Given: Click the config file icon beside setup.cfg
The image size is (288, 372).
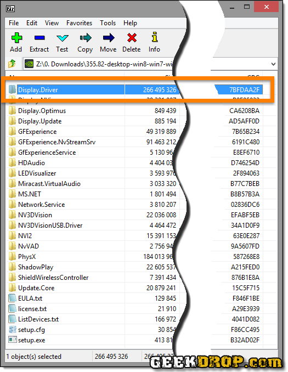Looking at the screenshot, I should (12, 330).
